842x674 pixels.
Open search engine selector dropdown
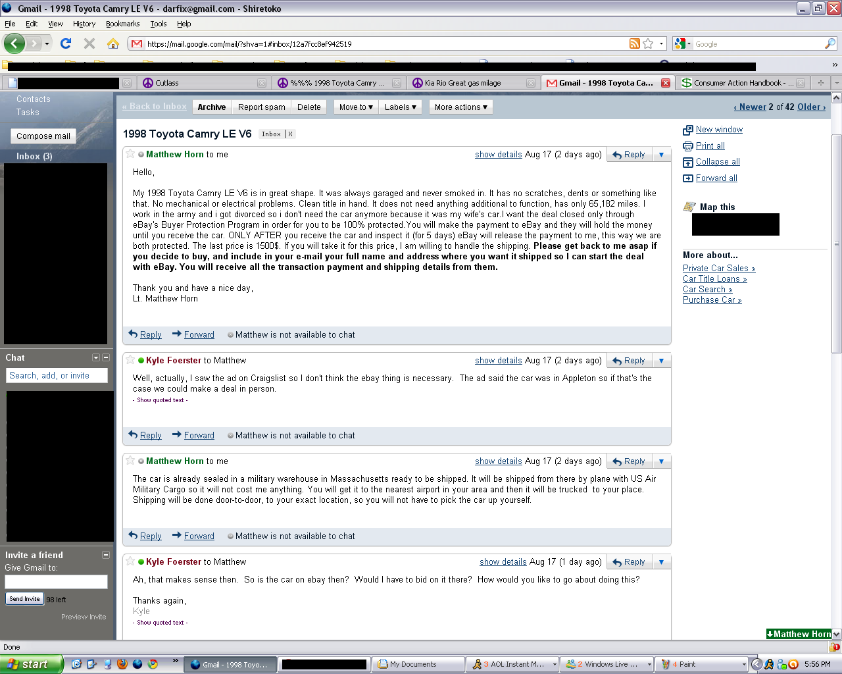tap(683, 43)
